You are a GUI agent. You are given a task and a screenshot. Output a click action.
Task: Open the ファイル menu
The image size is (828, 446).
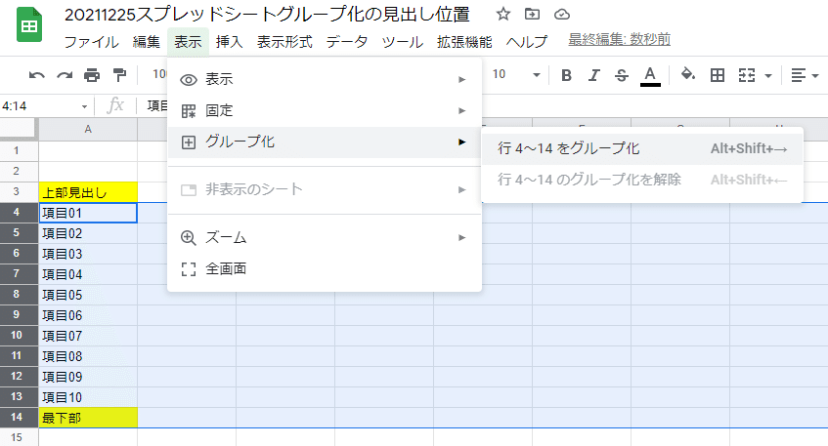[x=91, y=42]
